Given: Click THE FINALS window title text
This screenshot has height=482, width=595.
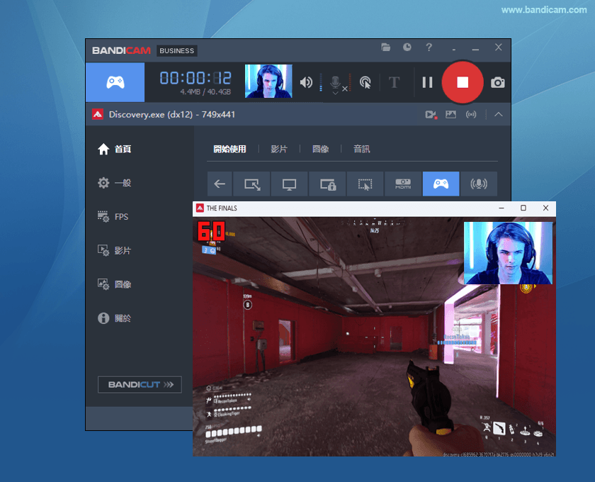Looking at the screenshot, I should click(x=222, y=208).
